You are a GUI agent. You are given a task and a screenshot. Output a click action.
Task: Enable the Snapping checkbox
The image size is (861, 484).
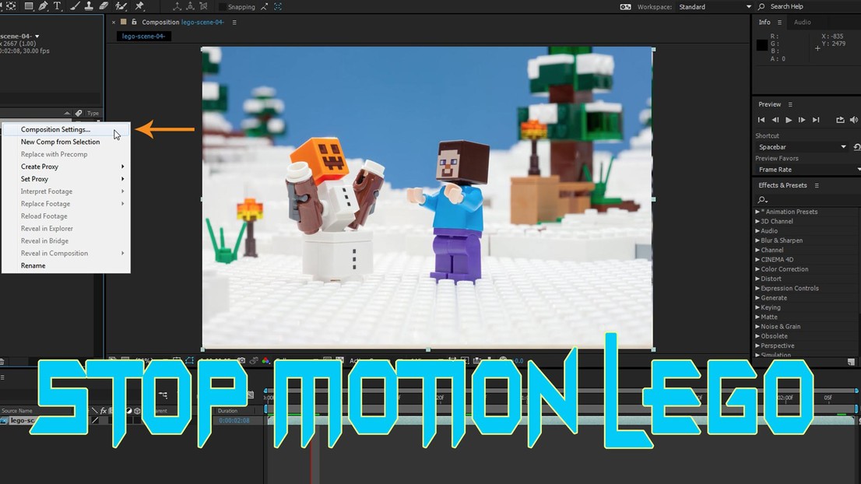pyautogui.click(x=223, y=7)
